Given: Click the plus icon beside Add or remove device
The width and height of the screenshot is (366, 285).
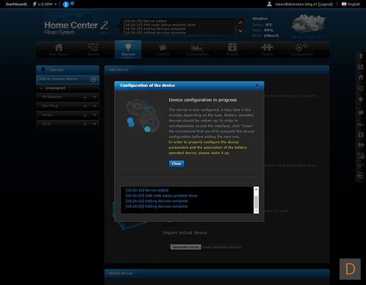Looking at the screenshot, I should click(93, 79).
